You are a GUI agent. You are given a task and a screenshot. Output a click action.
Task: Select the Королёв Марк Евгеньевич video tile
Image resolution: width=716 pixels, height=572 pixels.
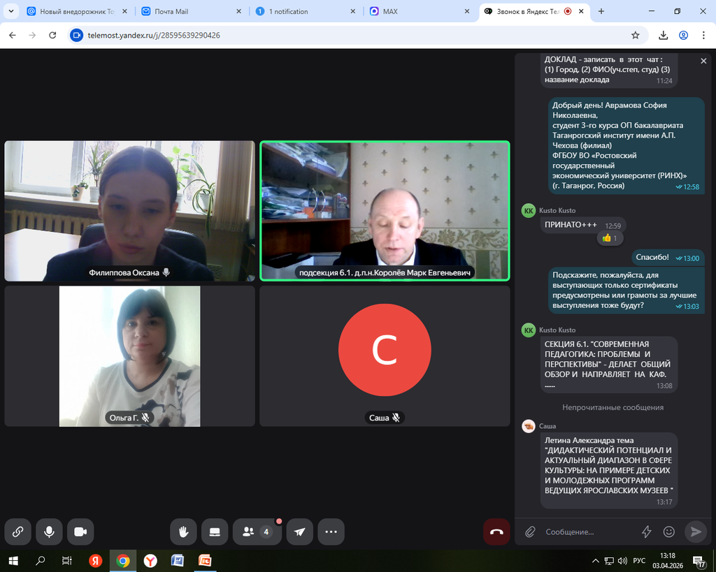[x=385, y=210]
